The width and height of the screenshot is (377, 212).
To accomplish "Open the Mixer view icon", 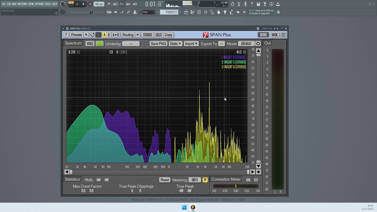I will coord(206,12).
